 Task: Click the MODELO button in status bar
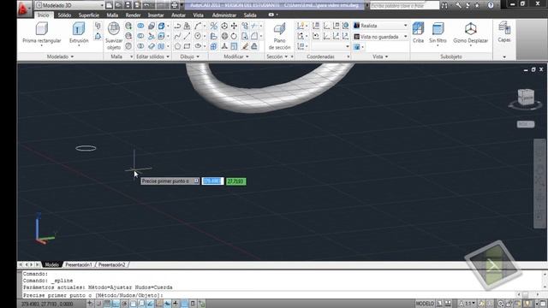click(x=425, y=304)
